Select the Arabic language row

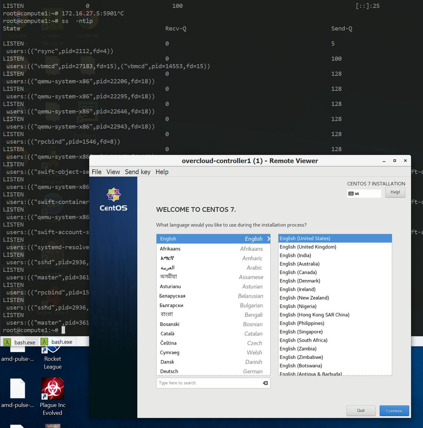click(x=213, y=267)
